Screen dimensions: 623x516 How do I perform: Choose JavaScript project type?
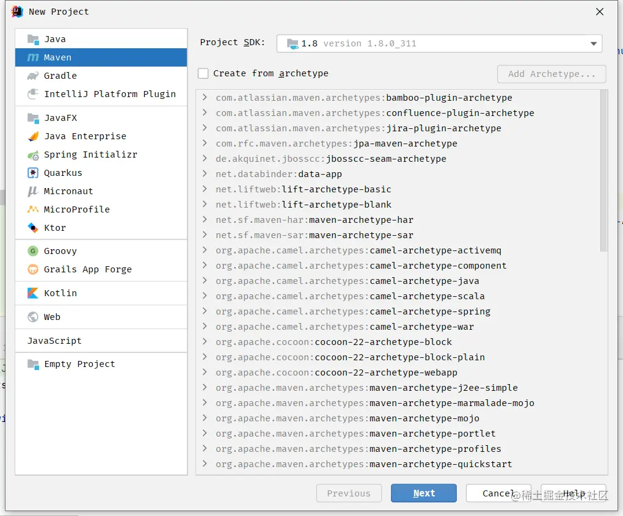pyautogui.click(x=101, y=341)
